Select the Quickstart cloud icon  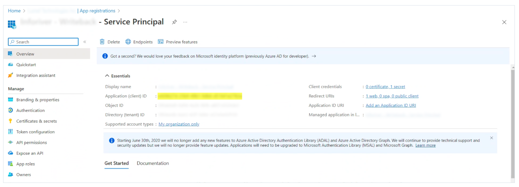click(10, 65)
